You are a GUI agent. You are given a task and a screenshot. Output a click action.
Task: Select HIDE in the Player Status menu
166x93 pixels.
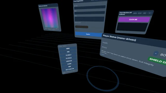coord(68,49)
